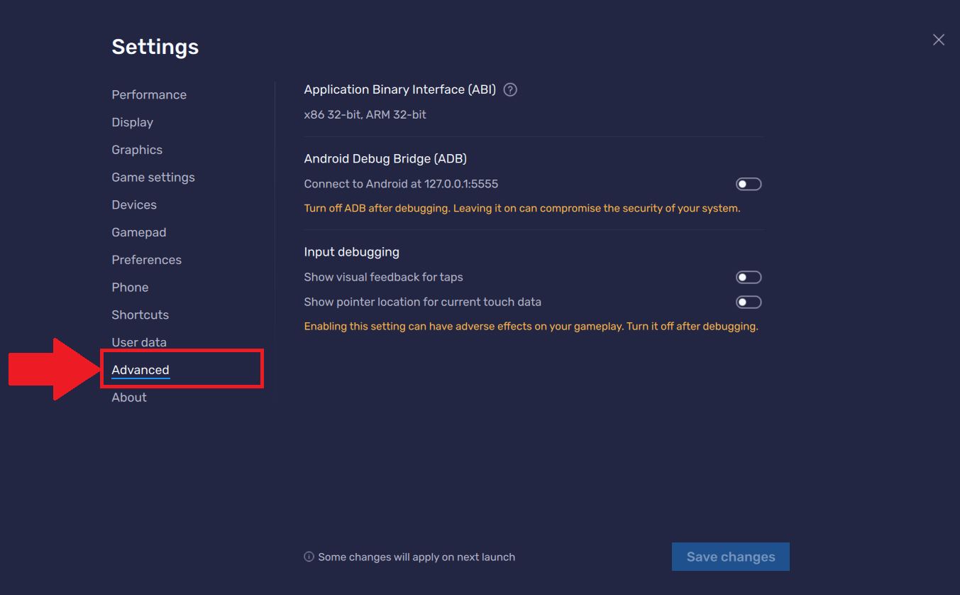
Task: Open Game settings section
Action: (x=153, y=178)
